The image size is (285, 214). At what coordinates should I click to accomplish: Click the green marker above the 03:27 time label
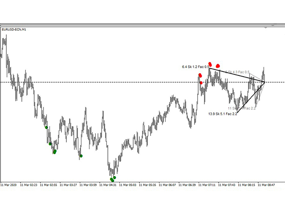pos(81,156)
